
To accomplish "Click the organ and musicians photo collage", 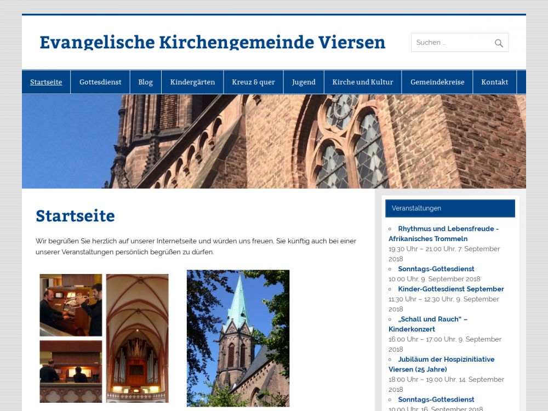I will pyautogui.click(x=104, y=338).
